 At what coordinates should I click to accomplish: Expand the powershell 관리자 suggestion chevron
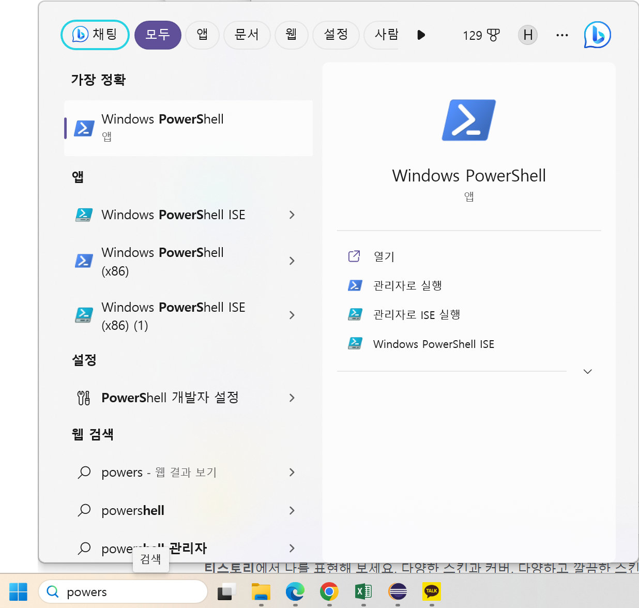292,548
